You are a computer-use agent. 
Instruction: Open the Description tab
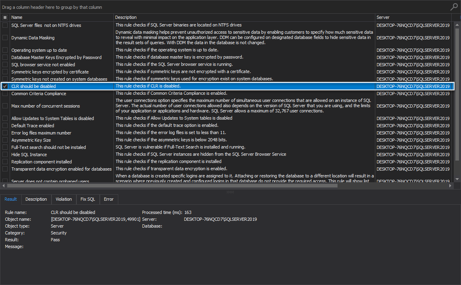[x=36, y=199]
